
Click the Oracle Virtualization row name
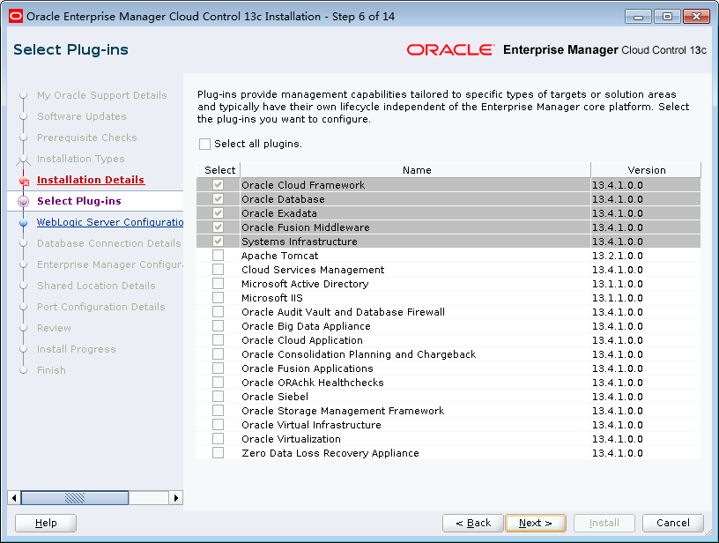point(291,439)
